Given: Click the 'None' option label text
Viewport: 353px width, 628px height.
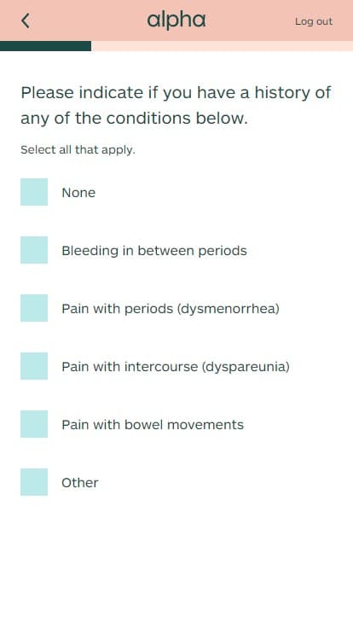Looking at the screenshot, I should (78, 193).
